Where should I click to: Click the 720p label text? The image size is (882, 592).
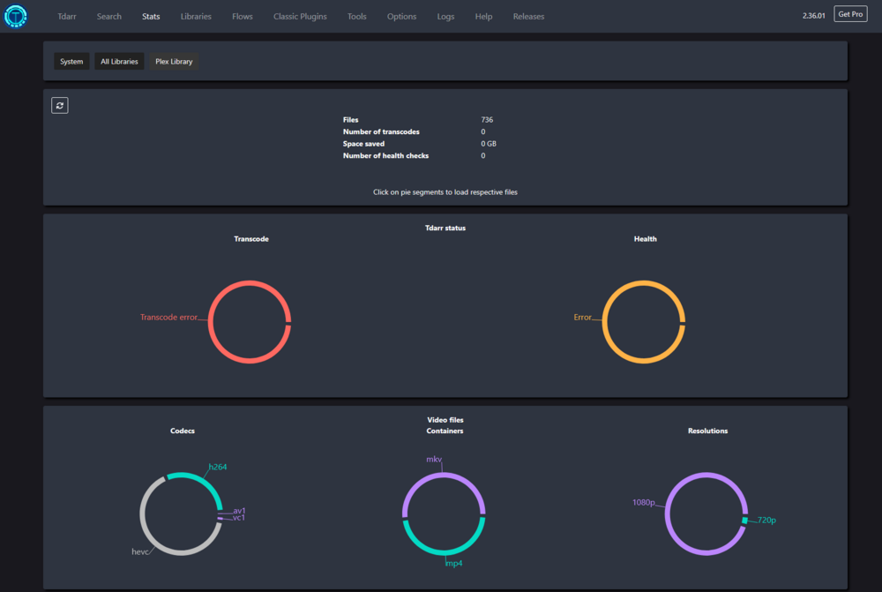pyautogui.click(x=766, y=520)
